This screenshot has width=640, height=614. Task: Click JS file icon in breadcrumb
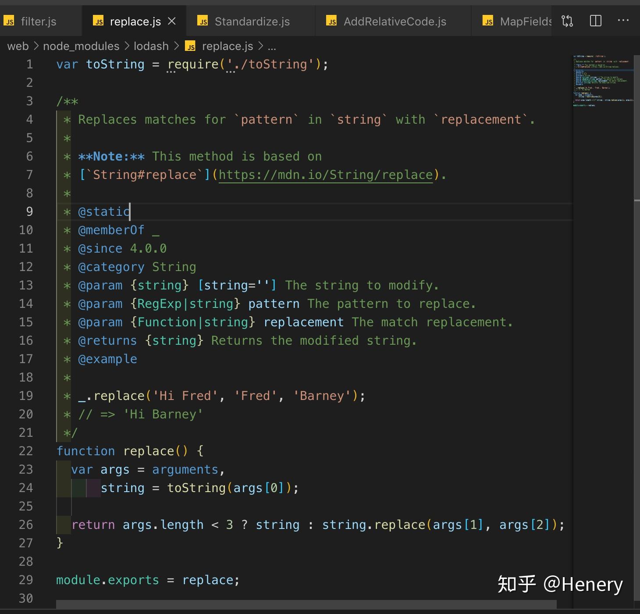coord(190,46)
